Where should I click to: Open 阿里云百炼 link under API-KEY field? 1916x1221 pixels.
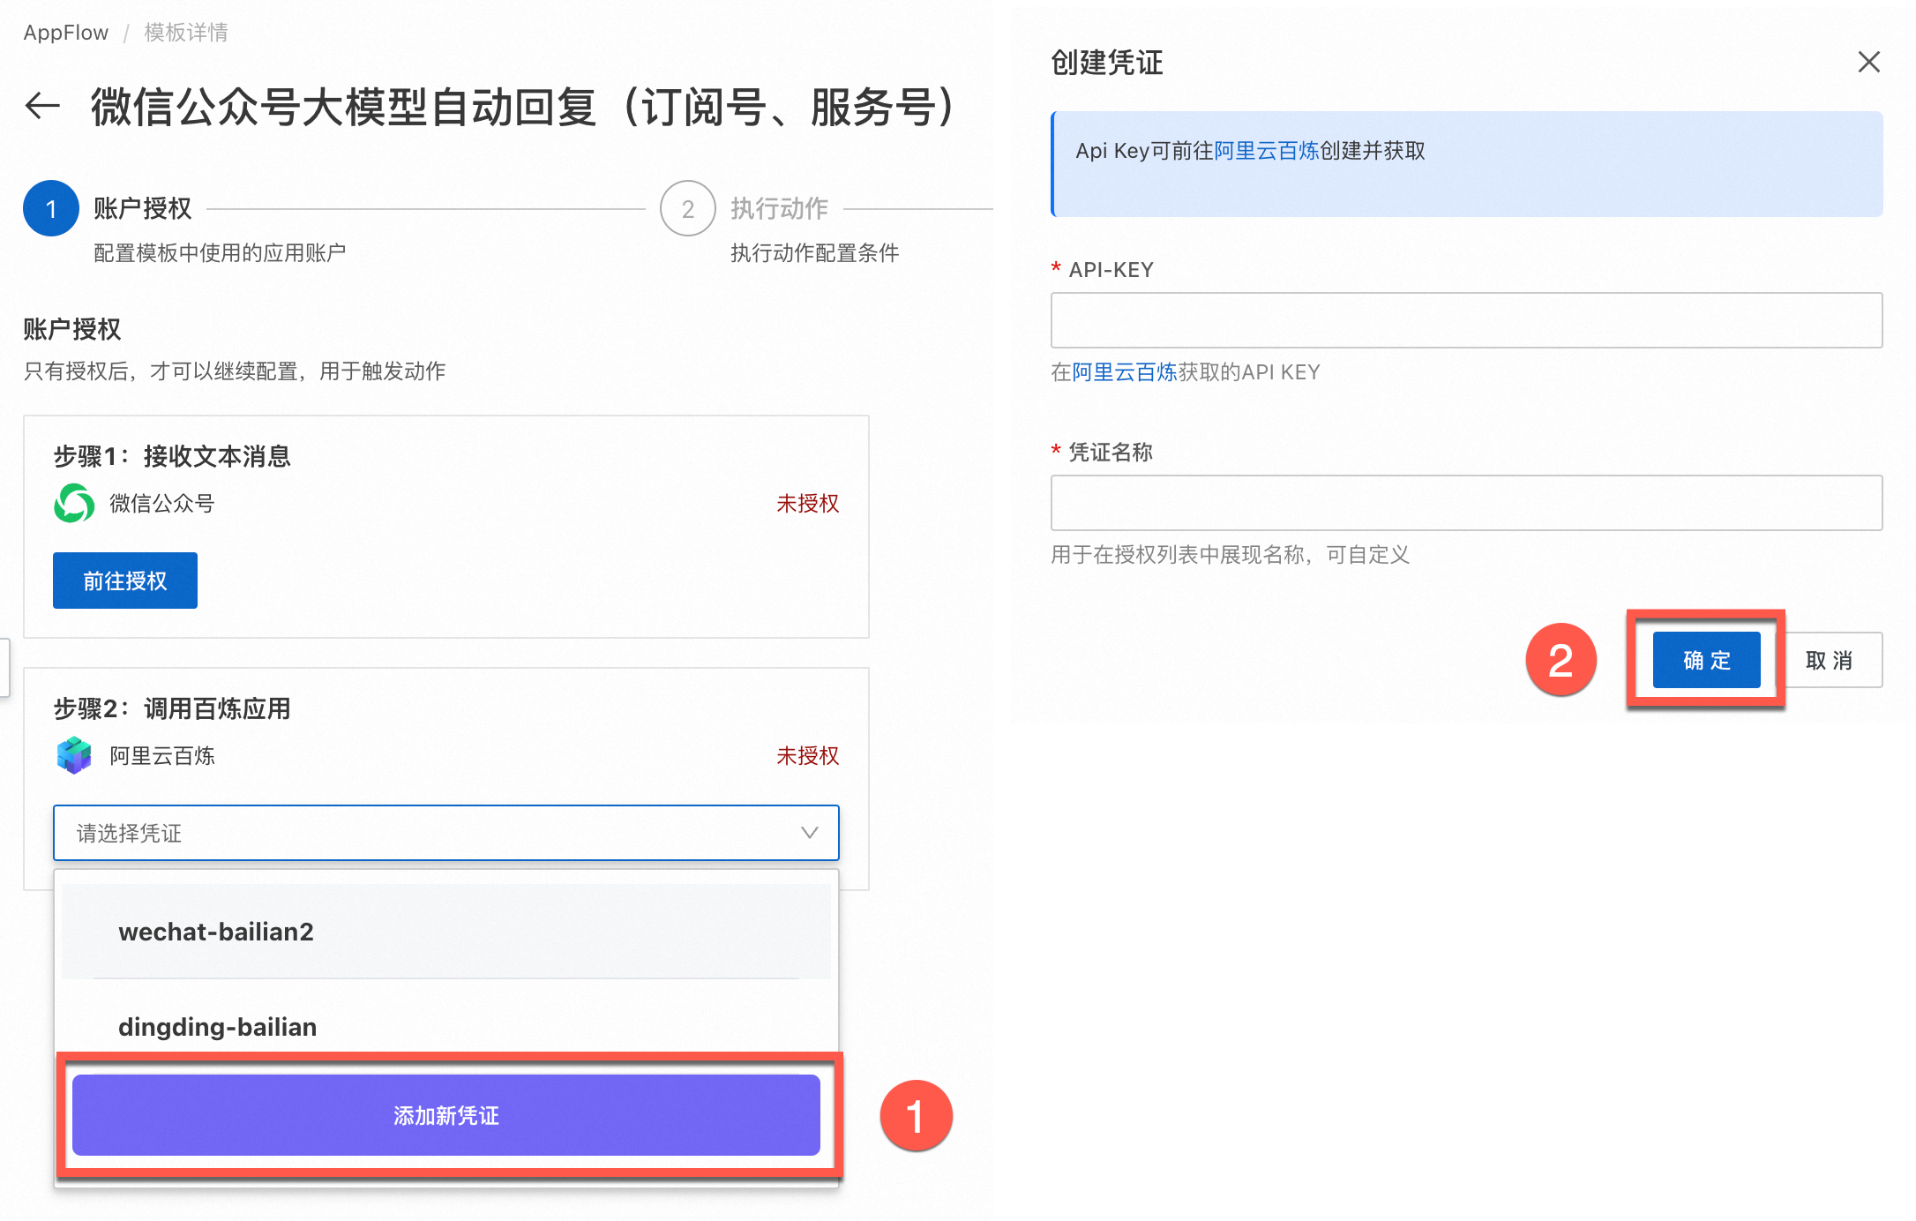[1125, 372]
